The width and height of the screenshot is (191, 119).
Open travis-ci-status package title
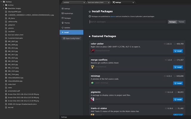99,108
